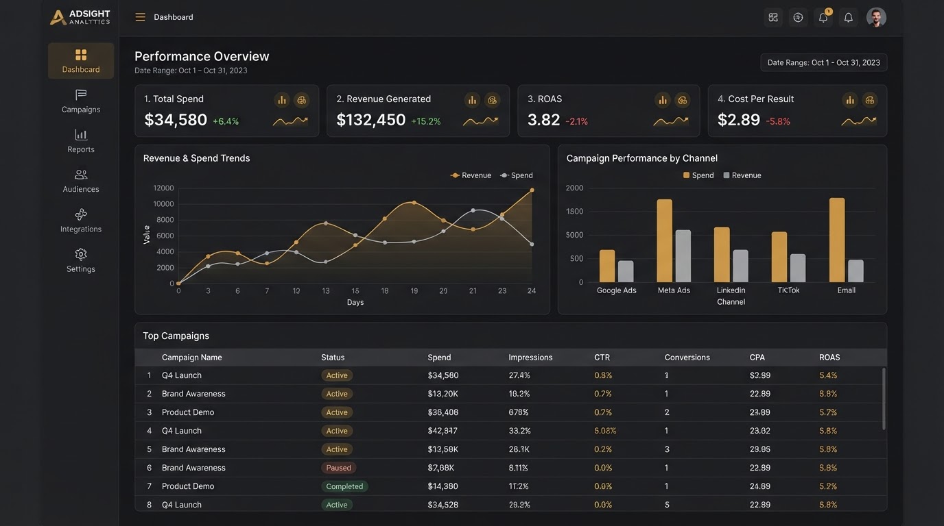Screen dimensions: 944x526
Task: Open Q4 Launch campaign in row 4
Action: [182, 431]
